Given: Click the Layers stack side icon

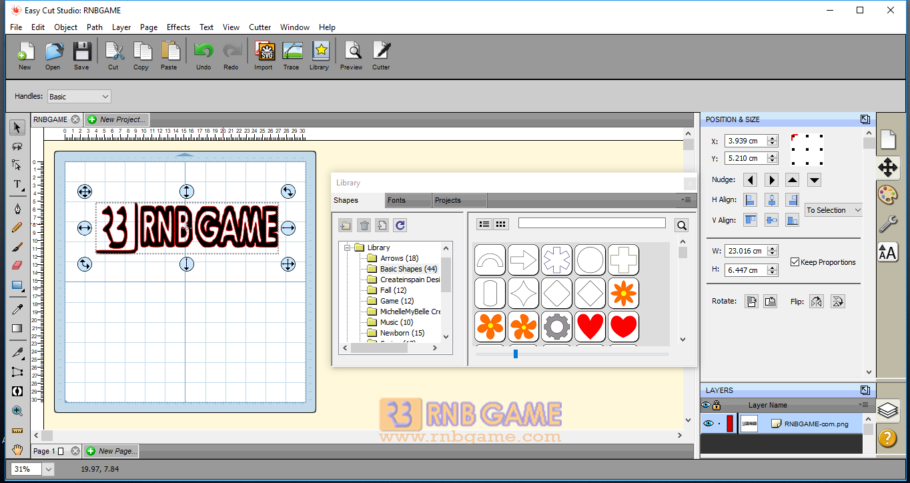Looking at the screenshot, I should pos(887,410).
